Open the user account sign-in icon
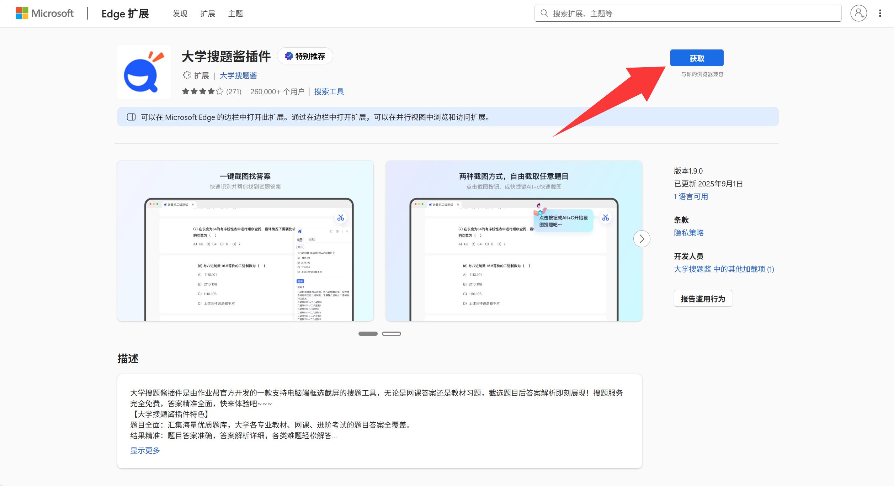This screenshot has width=894, height=486. pyautogui.click(x=858, y=14)
